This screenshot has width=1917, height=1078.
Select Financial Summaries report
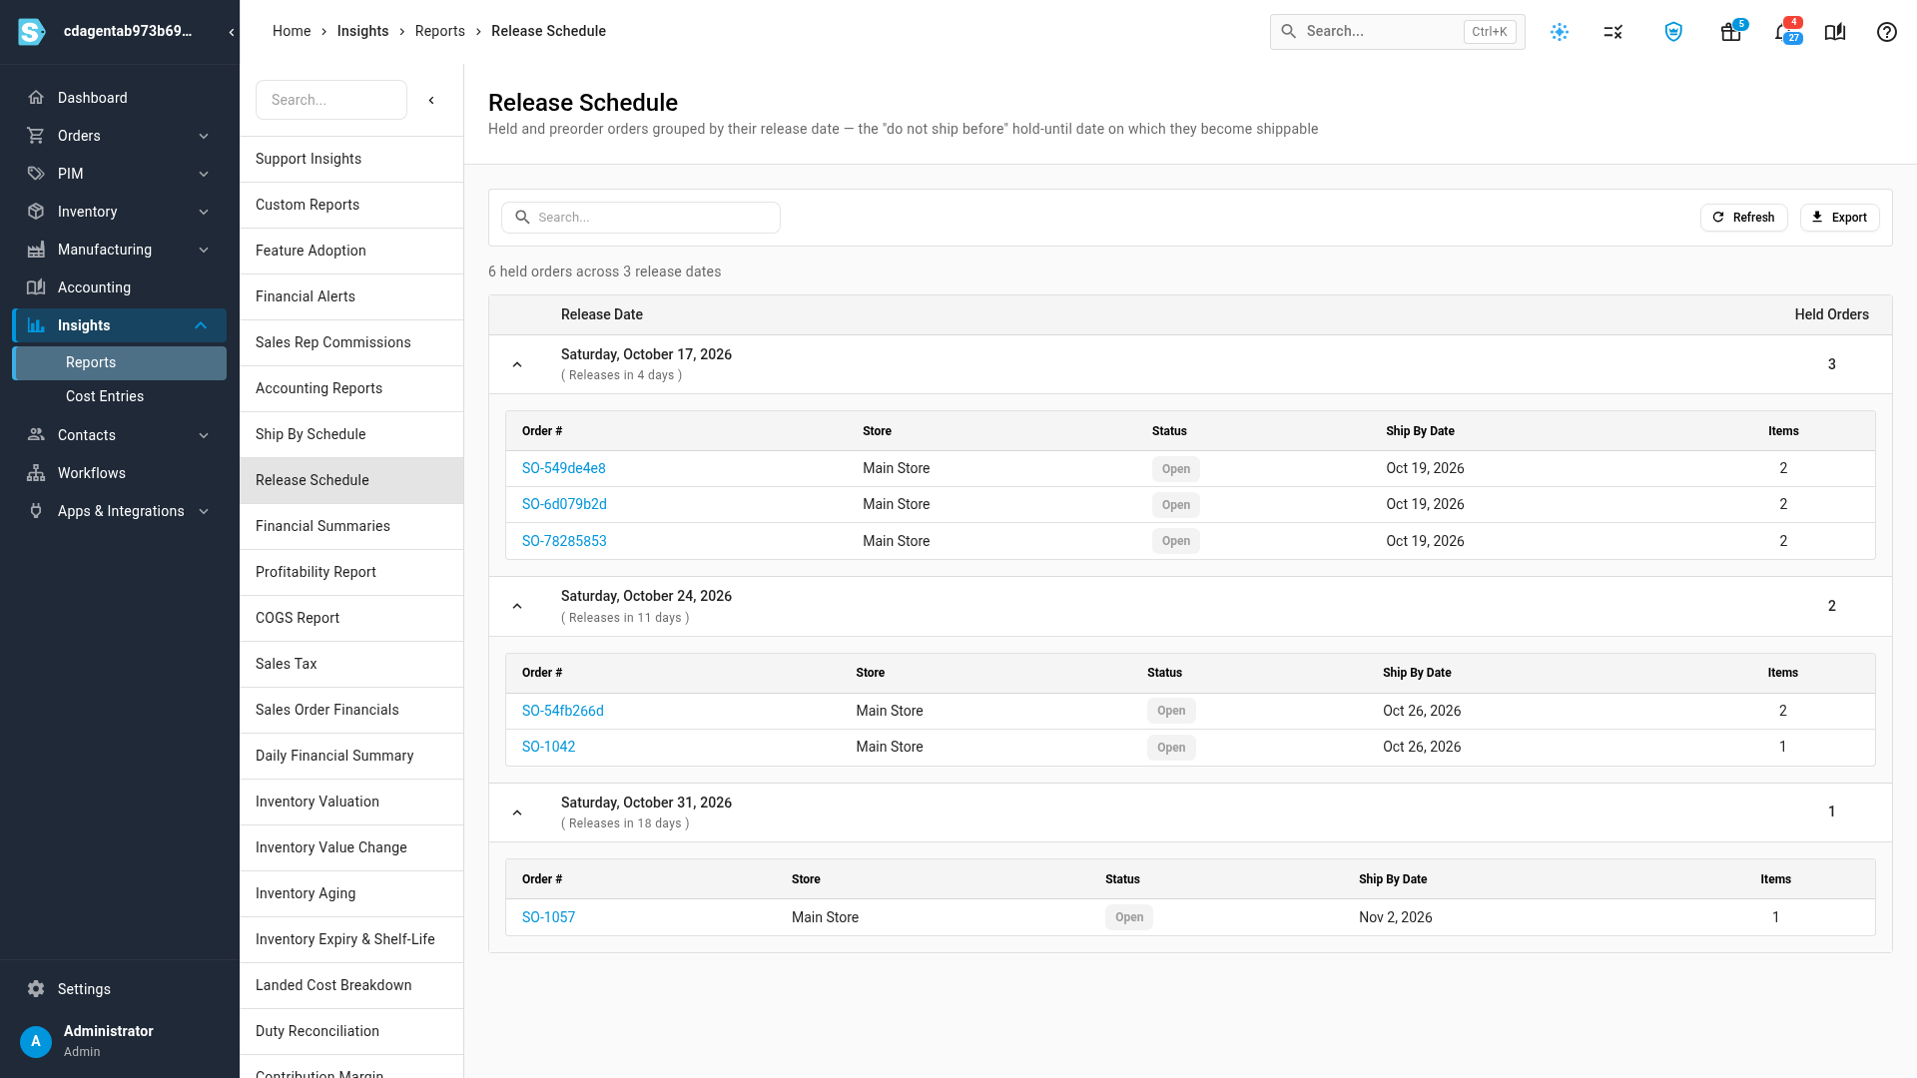(351, 526)
